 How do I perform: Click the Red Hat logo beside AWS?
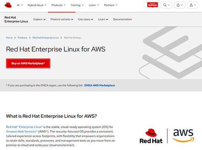pyautogui.click(x=151, y=136)
